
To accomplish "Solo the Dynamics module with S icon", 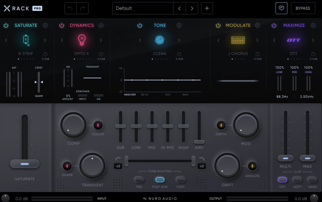I will coord(101,25).
